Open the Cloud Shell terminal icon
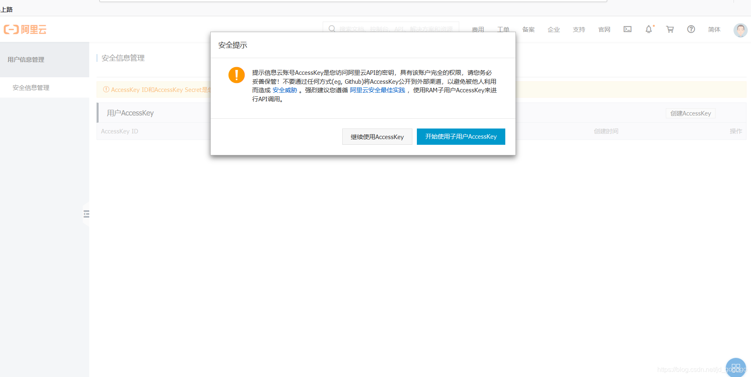751x377 pixels. [628, 29]
